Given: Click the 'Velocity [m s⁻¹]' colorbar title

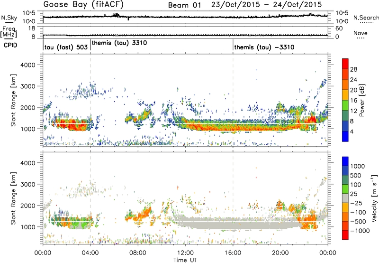Looking at the screenshot, I should tap(374, 197).
